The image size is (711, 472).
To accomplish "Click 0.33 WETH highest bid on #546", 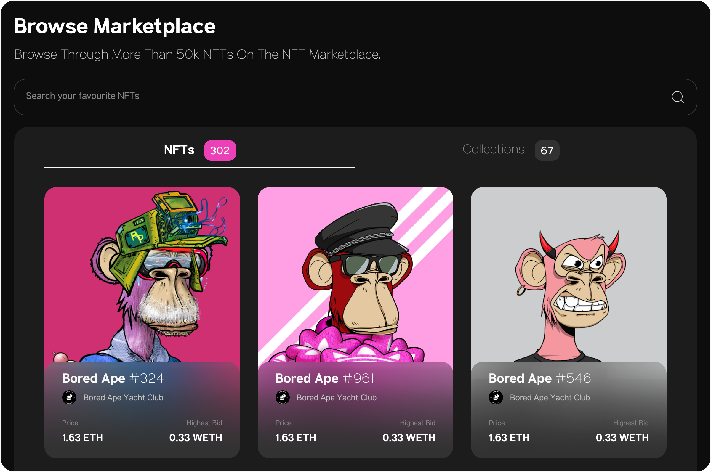I will (x=622, y=437).
